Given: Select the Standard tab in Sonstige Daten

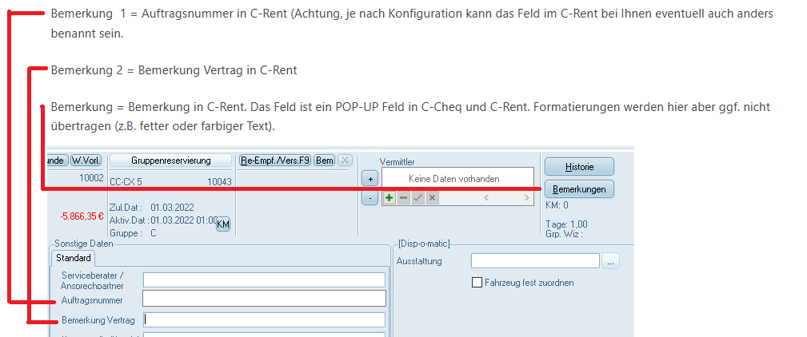Looking at the screenshot, I should tap(74, 259).
